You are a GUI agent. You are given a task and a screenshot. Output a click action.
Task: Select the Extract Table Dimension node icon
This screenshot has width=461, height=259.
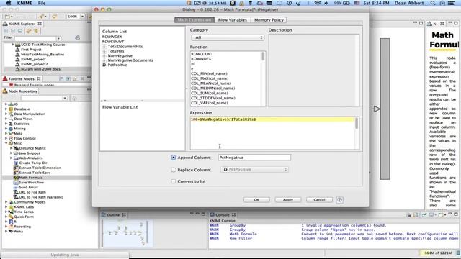click(16, 168)
